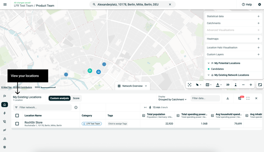Open the map style options

click(209, 85)
